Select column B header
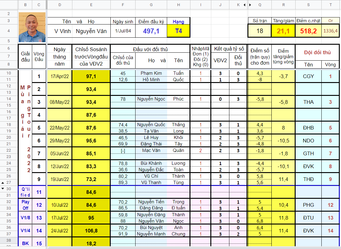The height and width of the screenshot is (249, 341). pos(25,5)
